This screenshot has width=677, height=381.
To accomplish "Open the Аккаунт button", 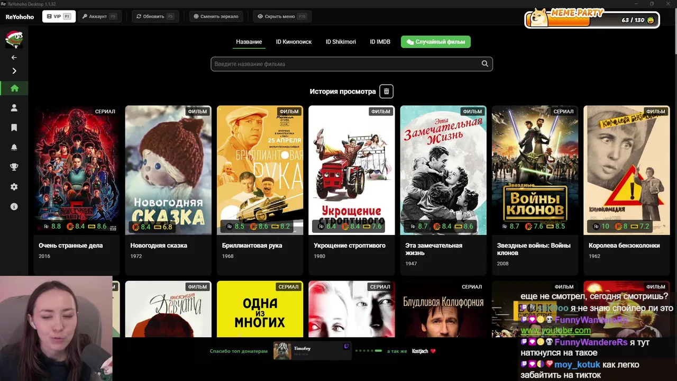I will pos(99,16).
